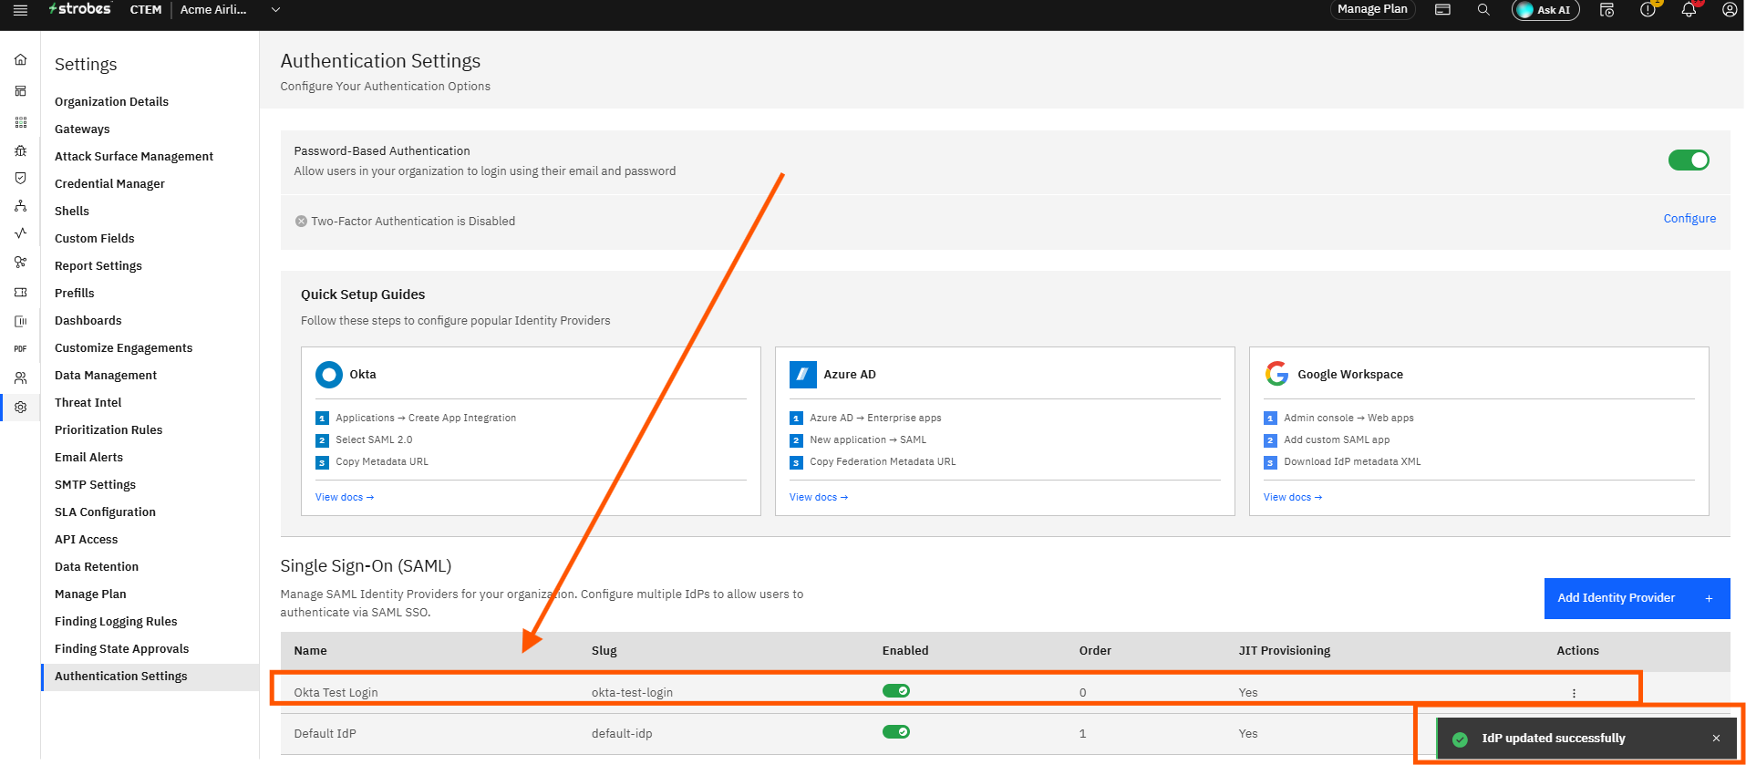1746x765 pixels.
Task: Open search with the magnifier icon
Action: tap(1483, 10)
